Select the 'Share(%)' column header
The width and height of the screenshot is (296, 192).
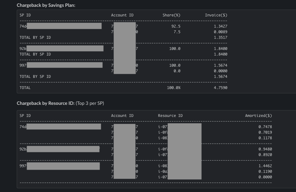click(x=171, y=15)
